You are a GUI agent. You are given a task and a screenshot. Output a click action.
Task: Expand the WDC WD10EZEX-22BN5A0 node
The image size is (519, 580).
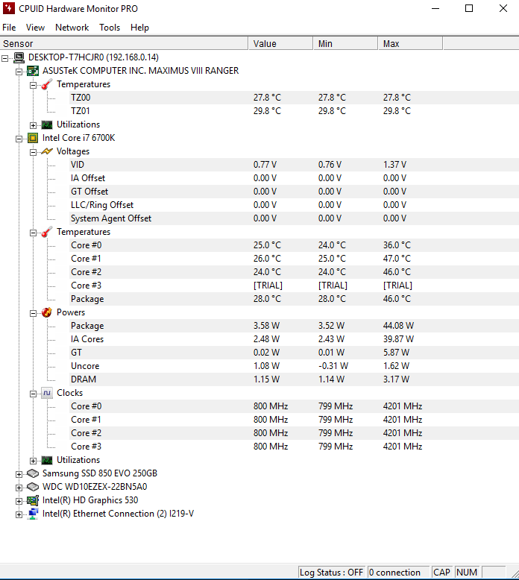tap(19, 488)
